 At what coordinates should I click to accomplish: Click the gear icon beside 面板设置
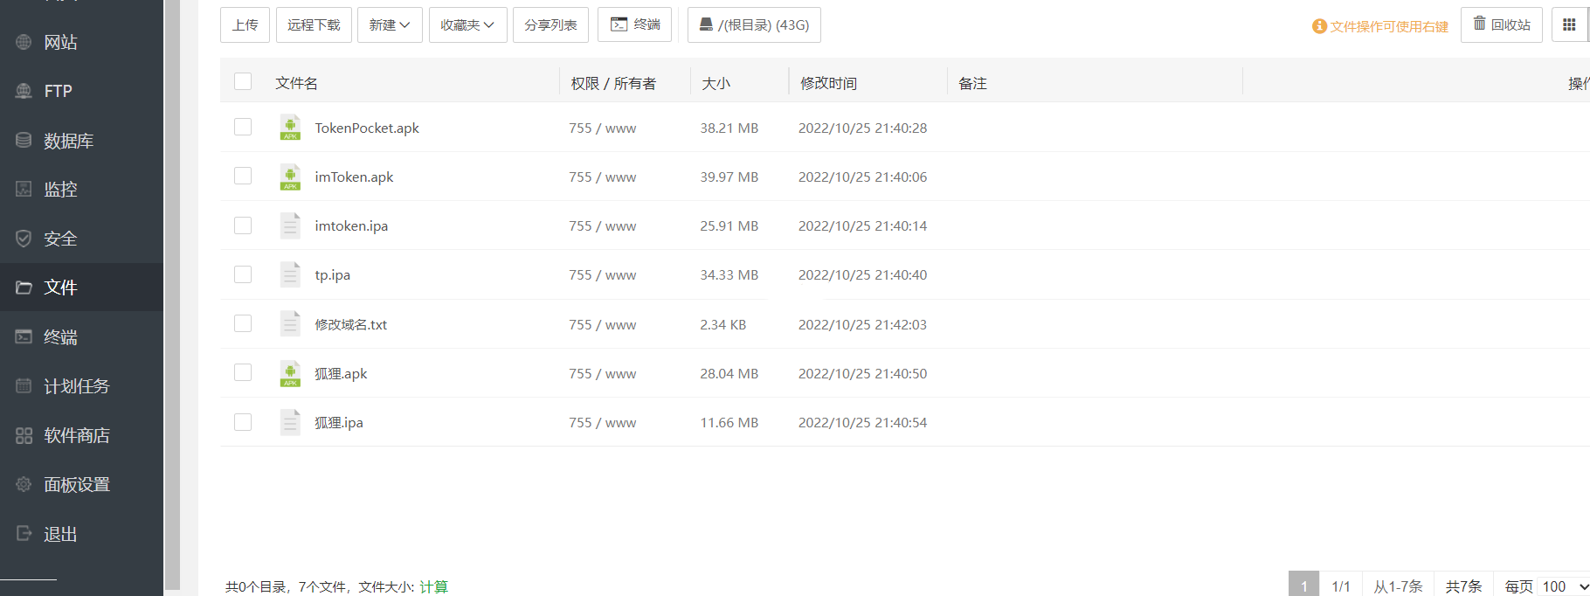pyautogui.click(x=24, y=484)
